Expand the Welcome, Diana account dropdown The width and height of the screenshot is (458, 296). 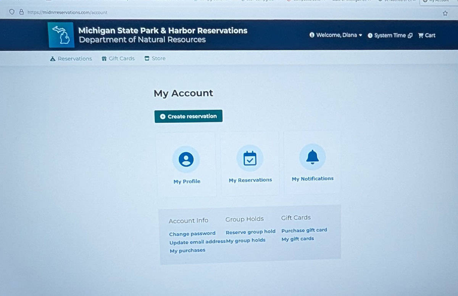336,35
